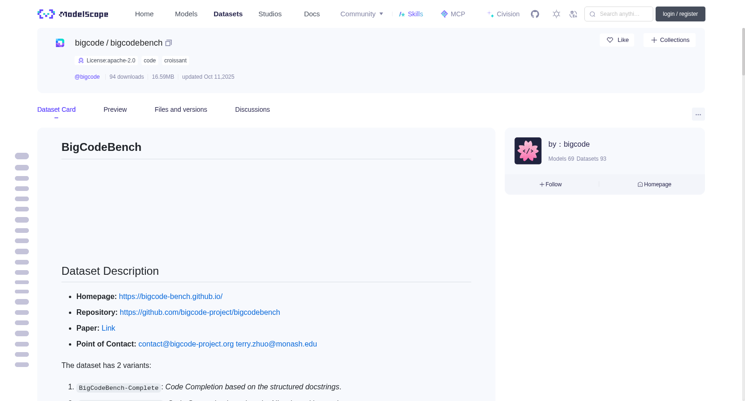Click the dataset avatar icon beside bigcode
Image resolution: width=745 pixels, height=401 pixels.
coord(60,43)
